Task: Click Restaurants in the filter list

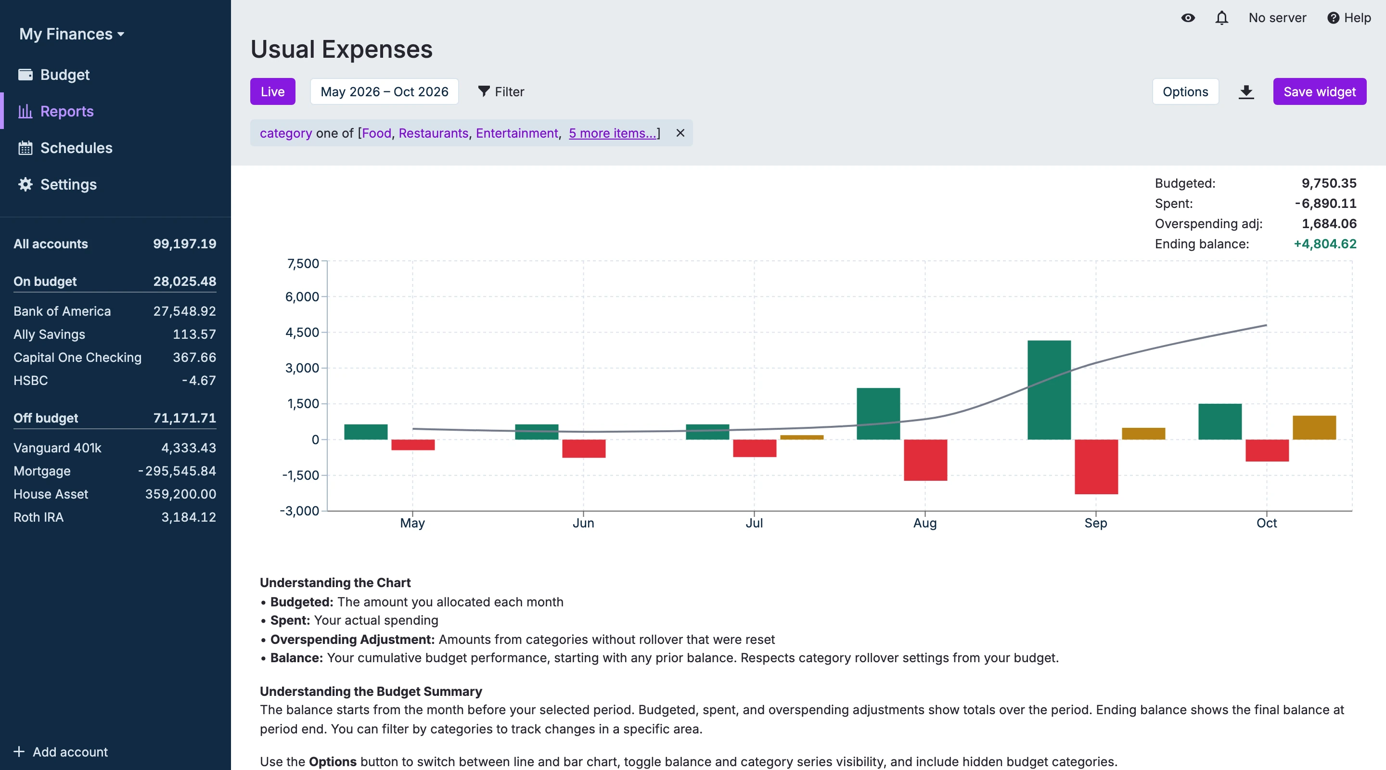Action: tap(433, 133)
